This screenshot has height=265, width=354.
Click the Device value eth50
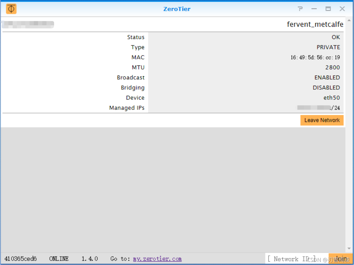(332, 98)
